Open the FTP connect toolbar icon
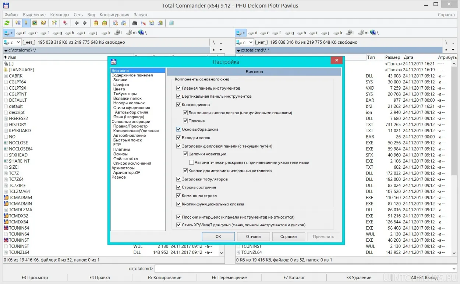The width and height of the screenshot is (460, 284). click(114, 23)
